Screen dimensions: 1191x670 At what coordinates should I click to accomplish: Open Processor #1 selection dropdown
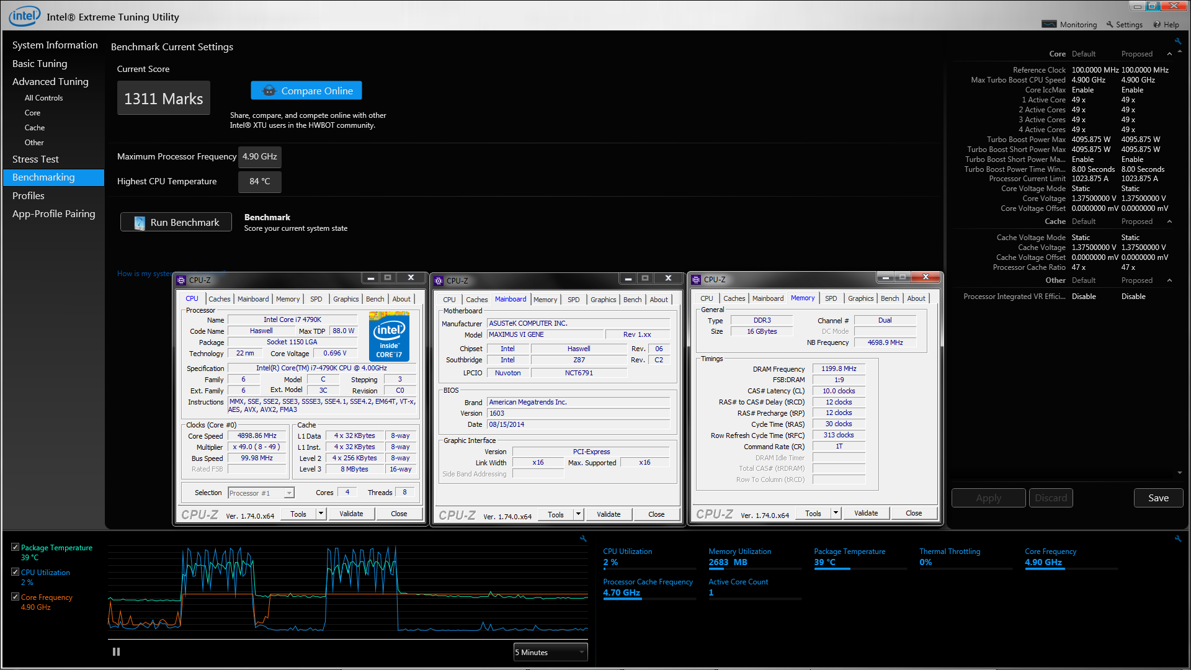point(261,493)
